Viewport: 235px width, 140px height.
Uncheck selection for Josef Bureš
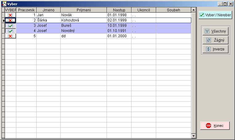(10, 26)
